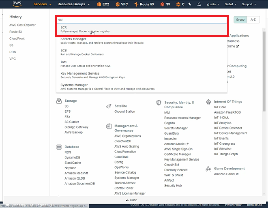Open WAF & Shield service
268x208 pixels.
click(174, 175)
